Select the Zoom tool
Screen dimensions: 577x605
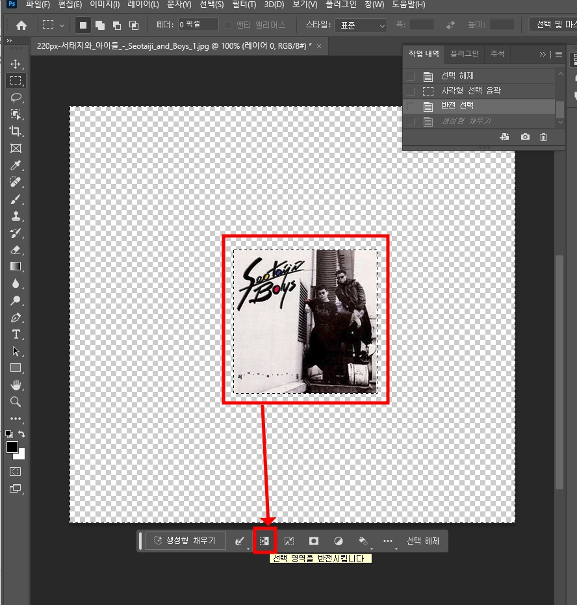pyautogui.click(x=16, y=402)
